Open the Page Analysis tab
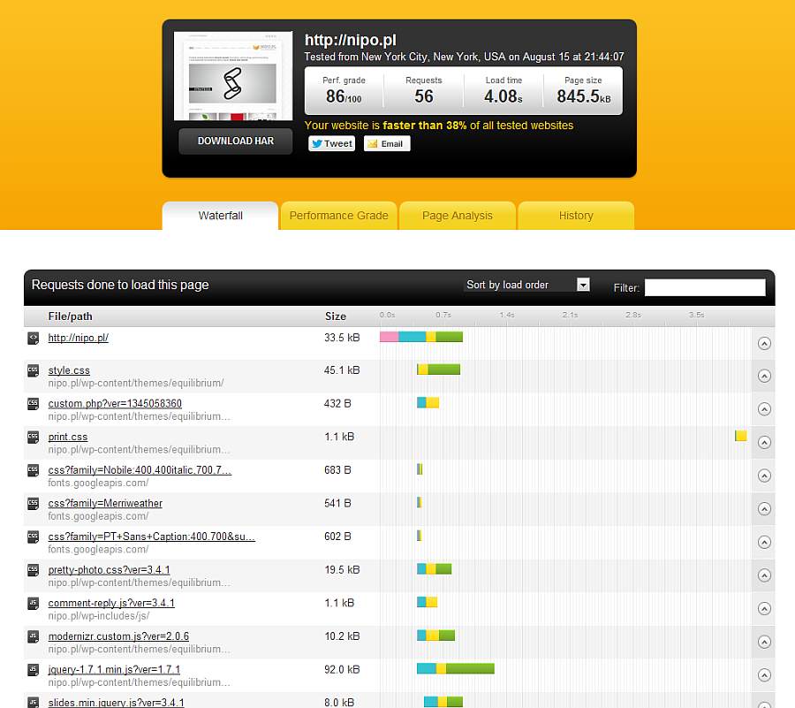The width and height of the screenshot is (795, 708). point(457,216)
